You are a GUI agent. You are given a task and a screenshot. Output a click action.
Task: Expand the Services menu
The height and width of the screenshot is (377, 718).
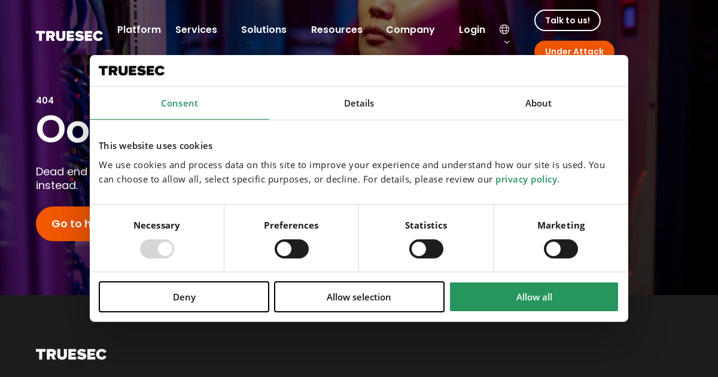(x=196, y=30)
